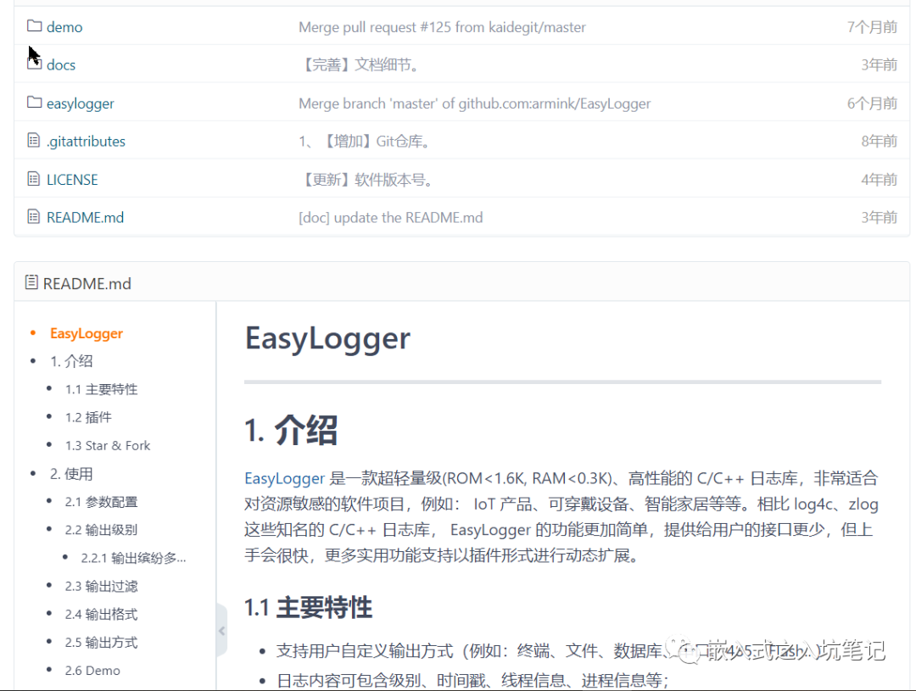Go to '2.1 参数配置' outline entry
Image resolution: width=916 pixels, height=691 pixels.
101,502
